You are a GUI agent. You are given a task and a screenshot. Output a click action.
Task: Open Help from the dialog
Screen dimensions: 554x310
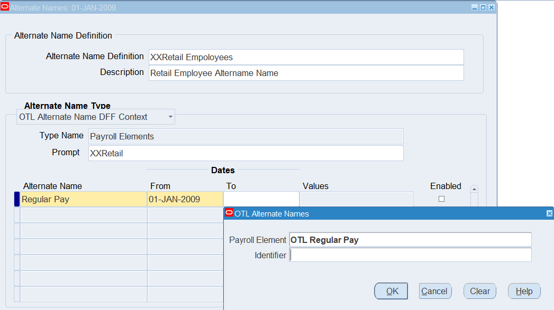(524, 291)
